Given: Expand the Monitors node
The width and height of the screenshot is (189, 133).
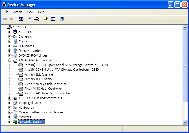Looking at the screenshot, I should (x=10, y=117).
